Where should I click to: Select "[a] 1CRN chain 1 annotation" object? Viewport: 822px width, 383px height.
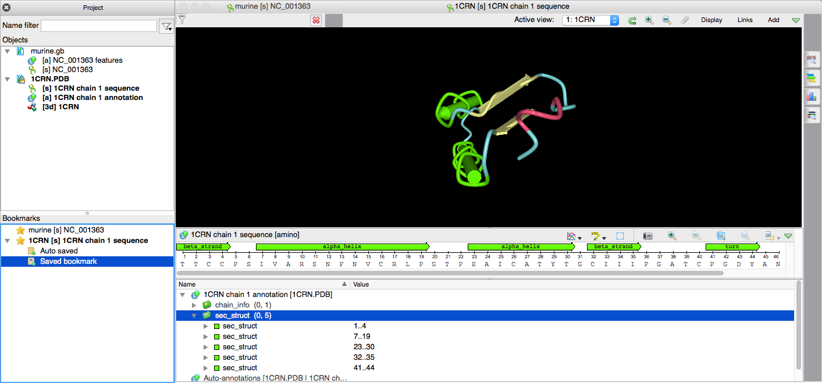pos(92,98)
